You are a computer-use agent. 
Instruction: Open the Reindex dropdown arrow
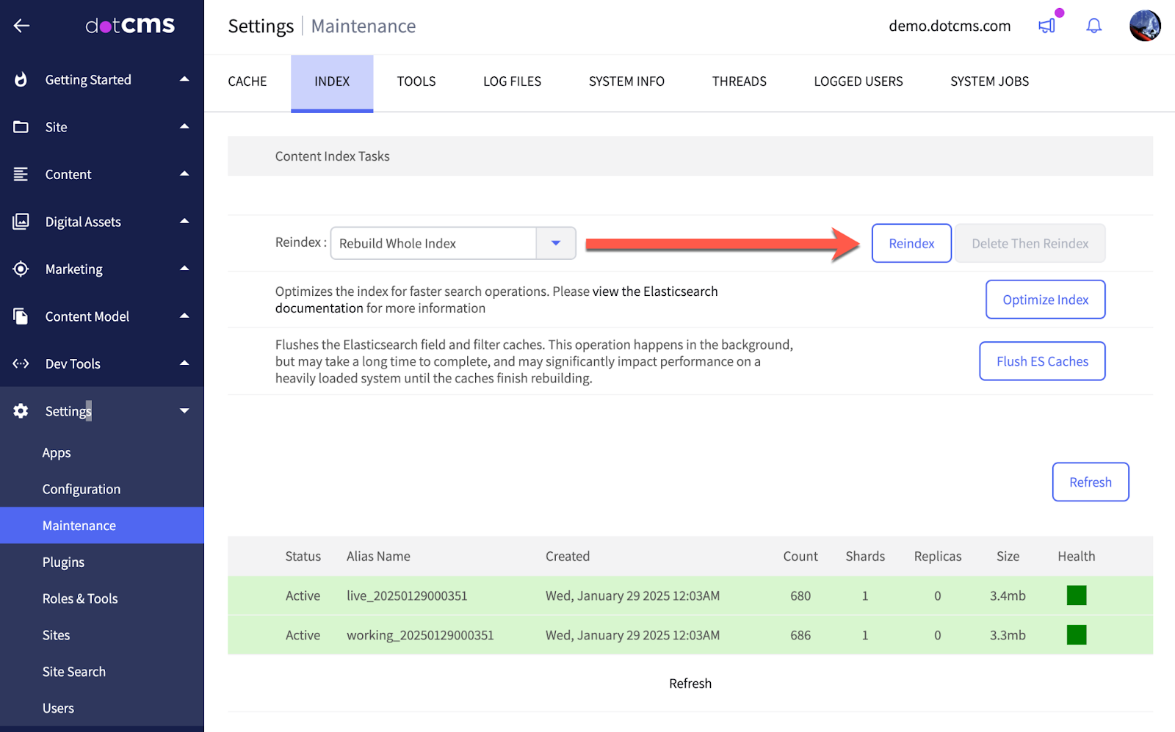point(556,243)
